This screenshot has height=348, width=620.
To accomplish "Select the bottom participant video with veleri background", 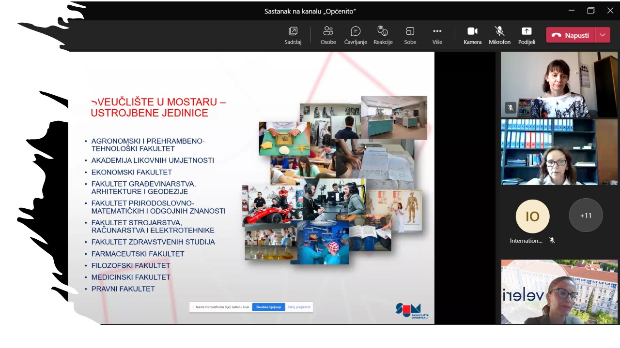I will click(559, 291).
